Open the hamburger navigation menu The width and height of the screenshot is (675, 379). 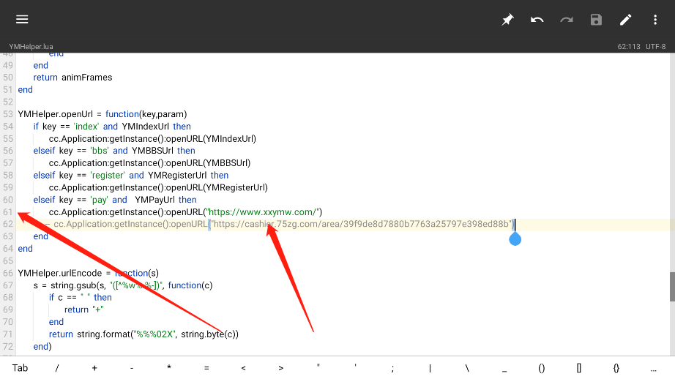coord(22,20)
